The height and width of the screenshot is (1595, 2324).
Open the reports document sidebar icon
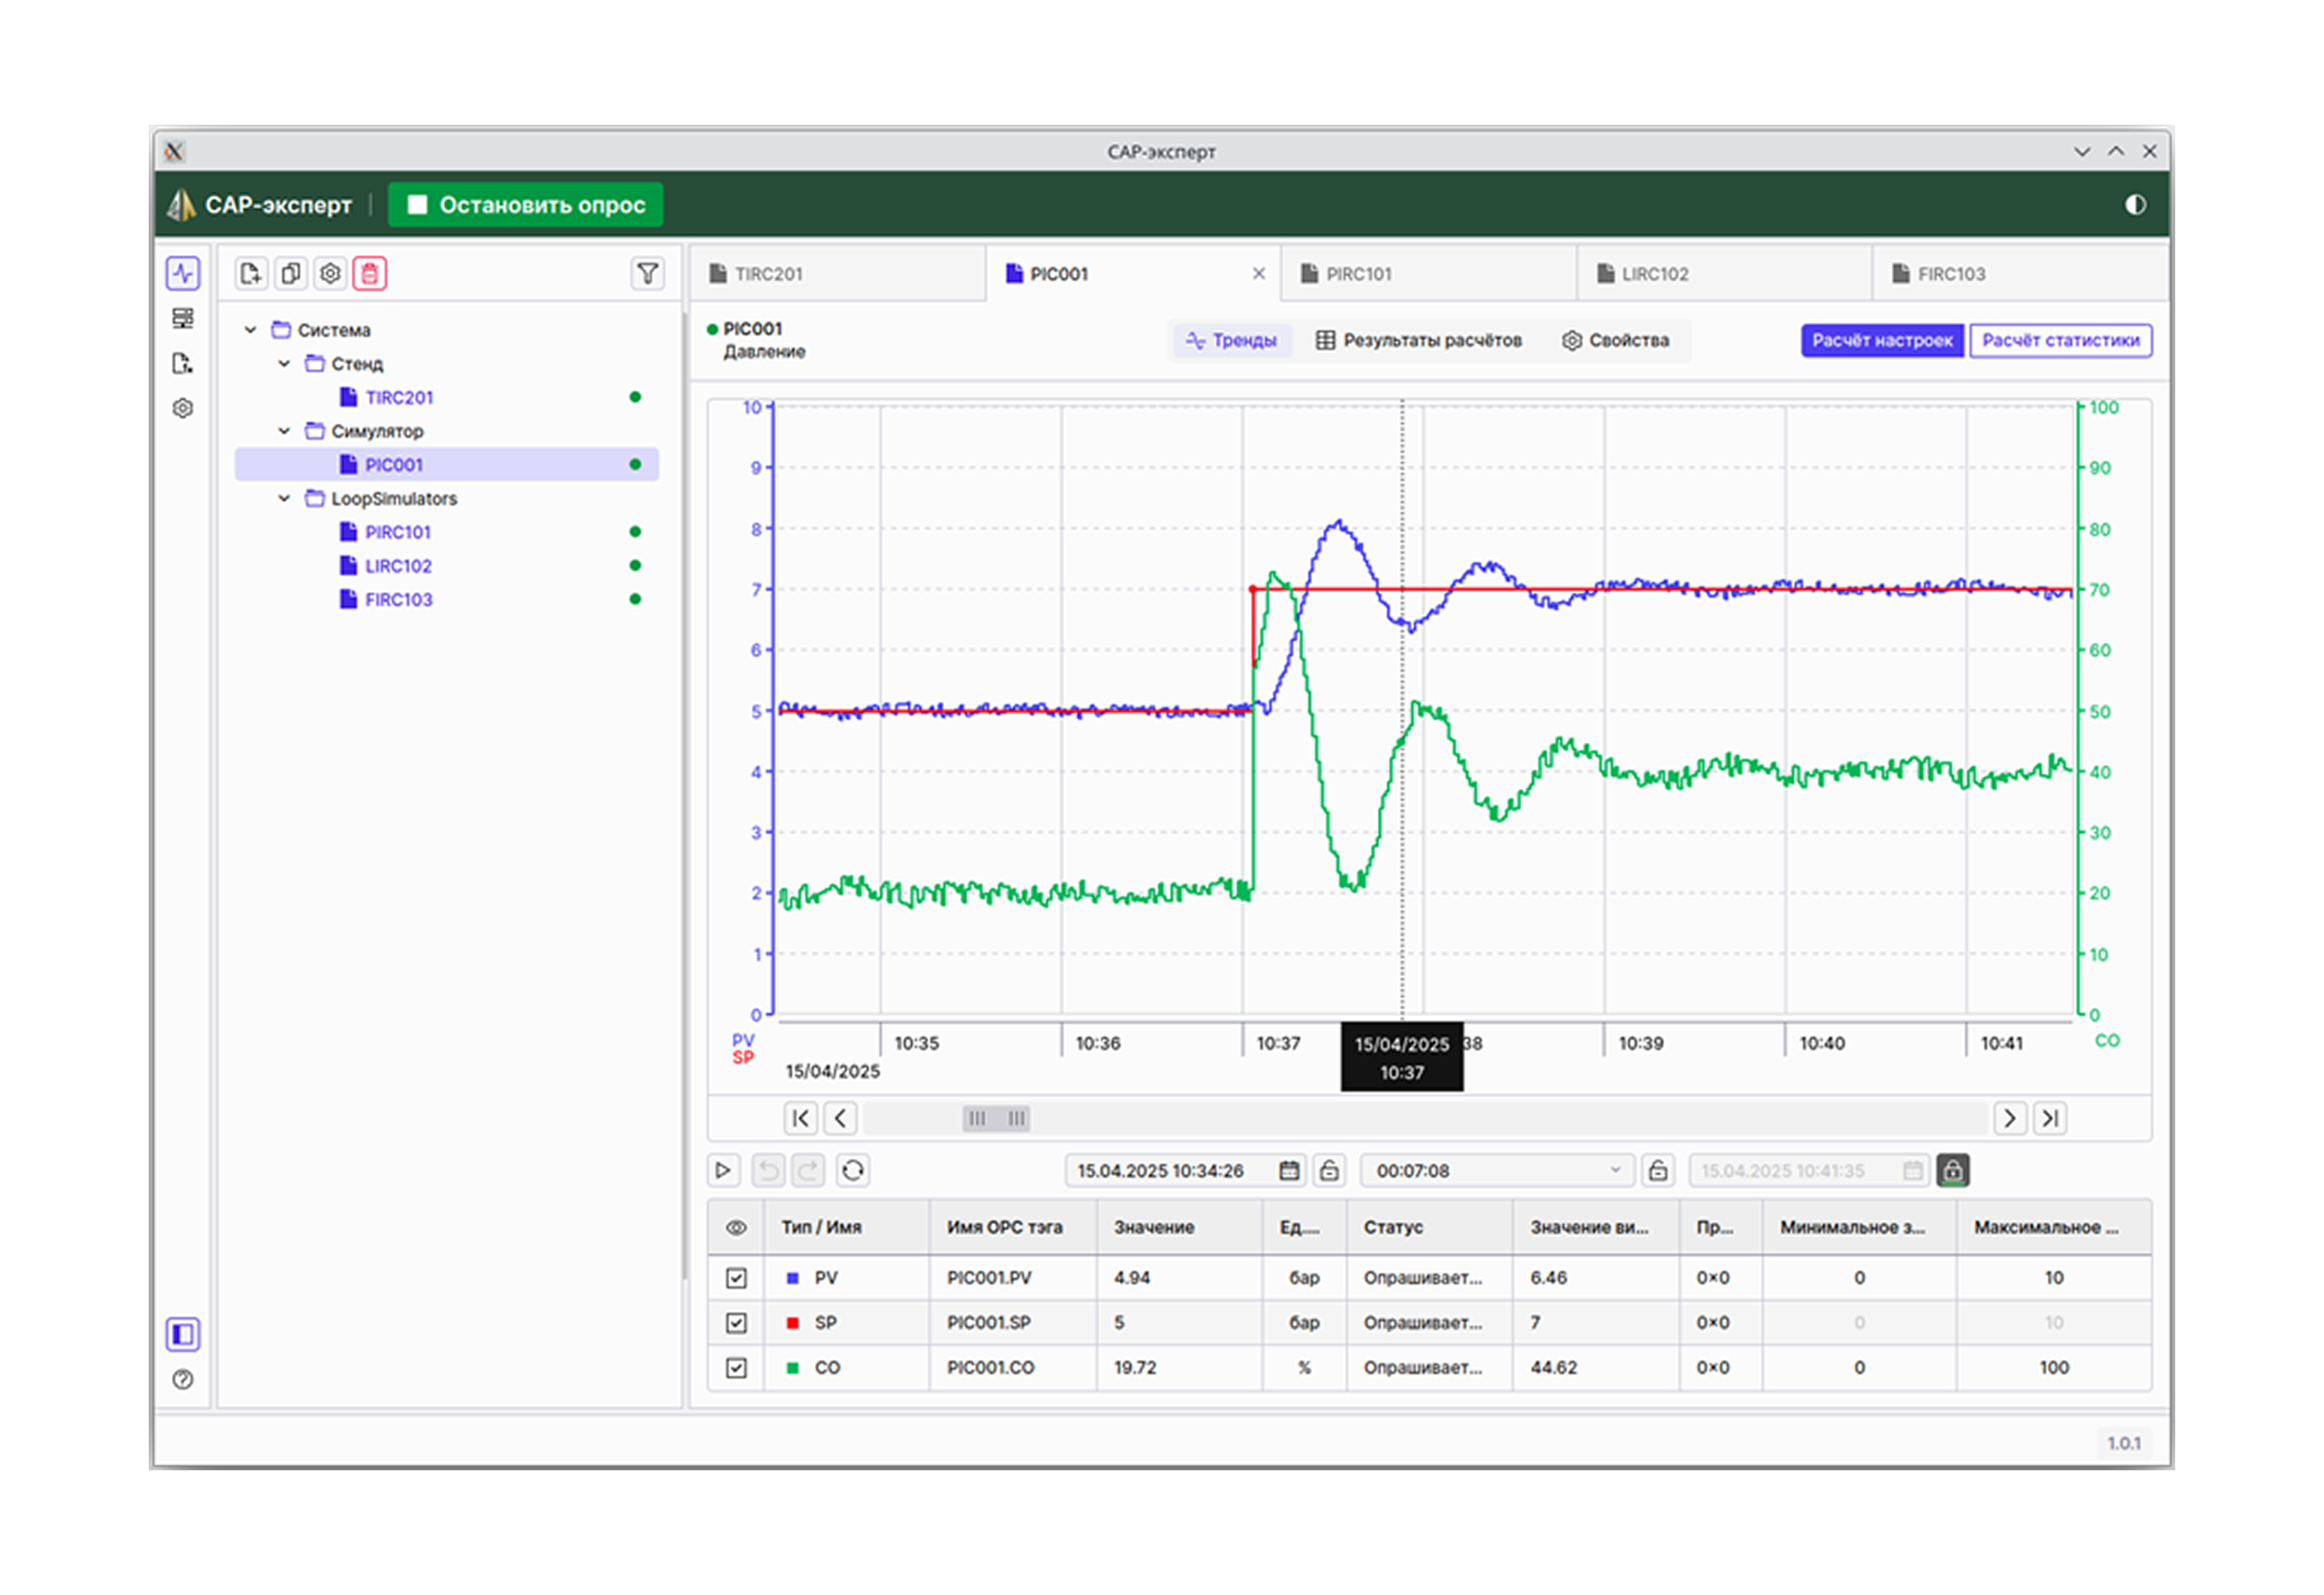tap(183, 363)
